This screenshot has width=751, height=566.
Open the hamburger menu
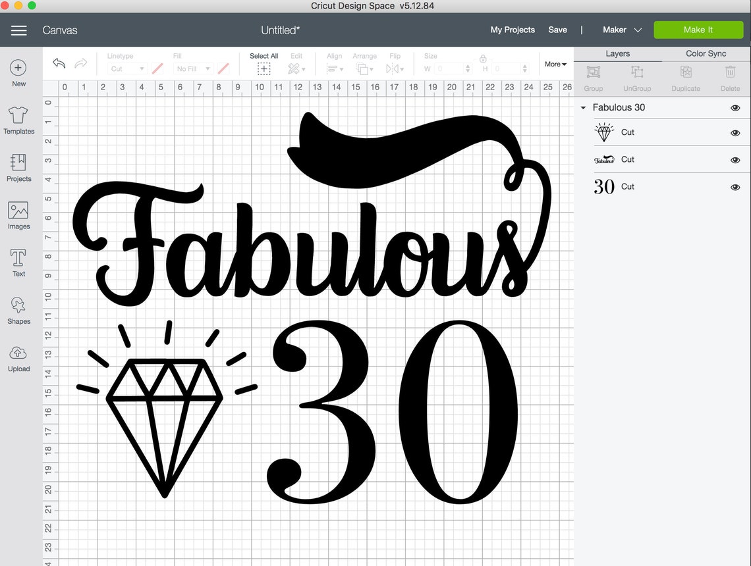[18, 30]
